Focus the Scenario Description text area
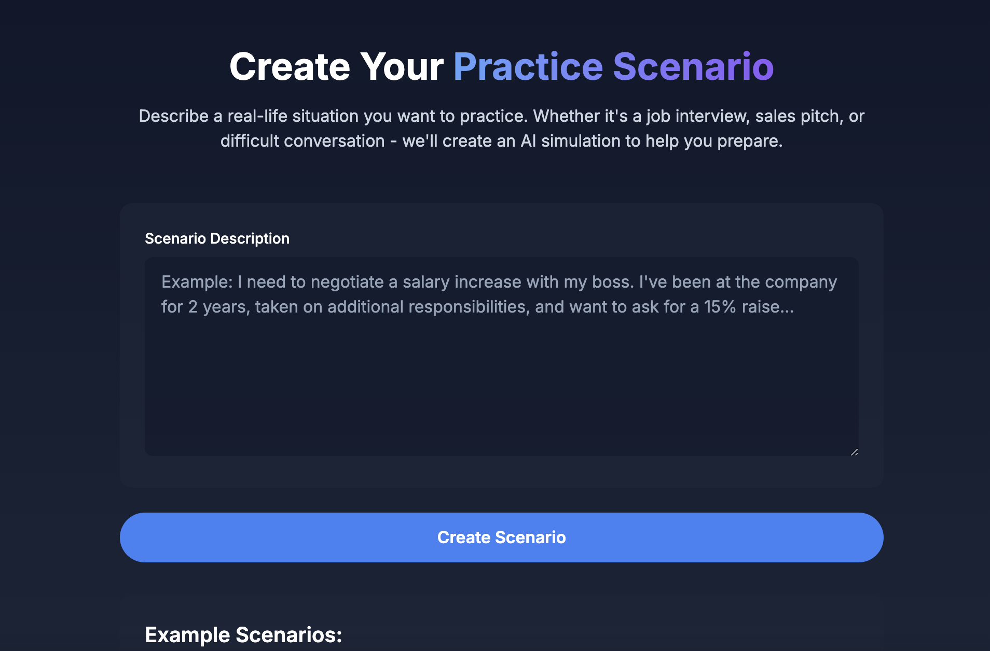This screenshot has height=651, width=990. (x=501, y=357)
